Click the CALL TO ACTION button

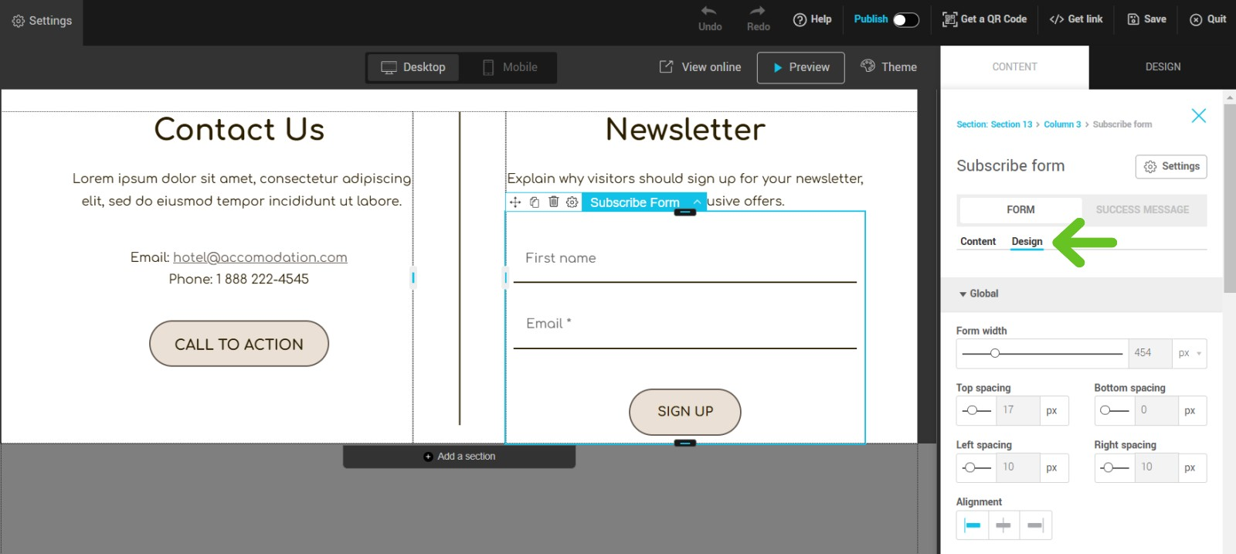(x=239, y=344)
